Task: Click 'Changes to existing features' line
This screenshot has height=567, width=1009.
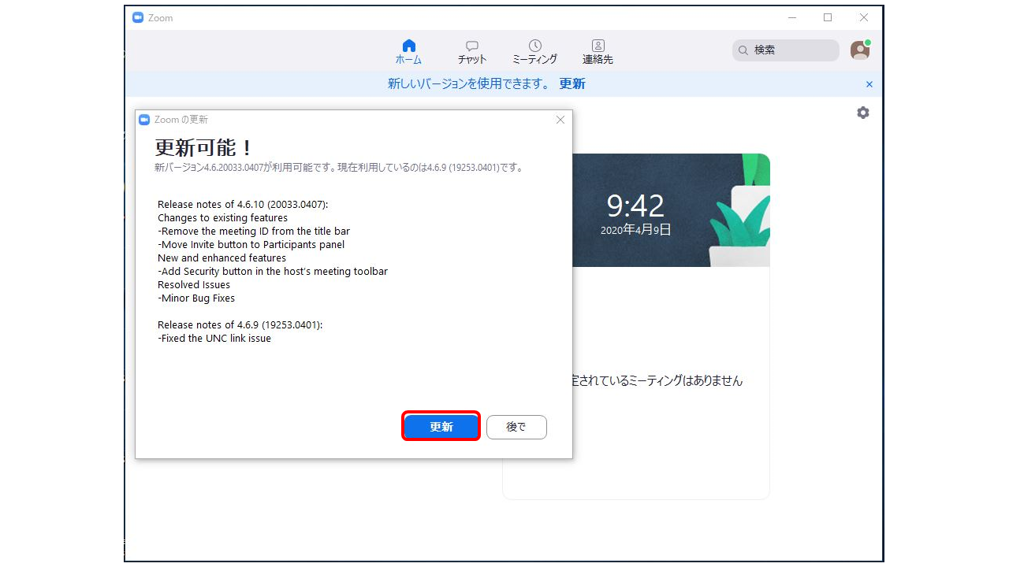Action: pos(223,217)
